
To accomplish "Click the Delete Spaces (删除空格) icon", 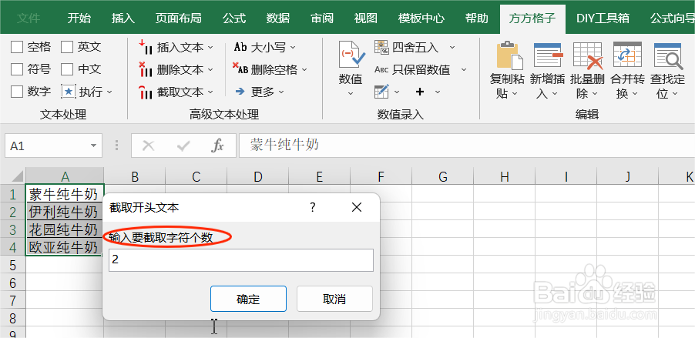I will [x=240, y=69].
